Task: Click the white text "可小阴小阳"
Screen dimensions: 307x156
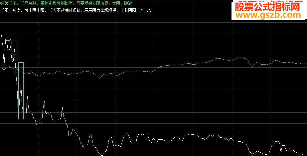Action: pos(35,10)
